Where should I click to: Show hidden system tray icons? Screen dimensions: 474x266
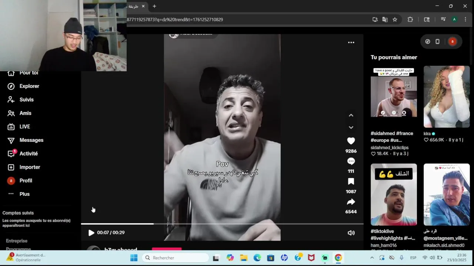click(x=372, y=258)
